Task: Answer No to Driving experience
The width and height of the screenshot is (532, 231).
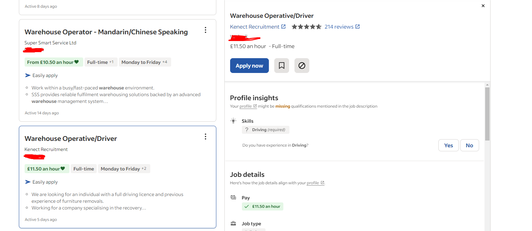Action: pos(469,145)
